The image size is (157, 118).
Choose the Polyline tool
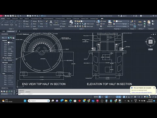pyautogui.click(x=7, y=23)
